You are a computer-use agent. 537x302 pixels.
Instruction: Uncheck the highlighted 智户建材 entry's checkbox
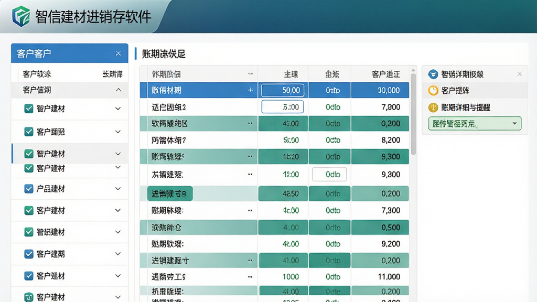click(x=29, y=154)
